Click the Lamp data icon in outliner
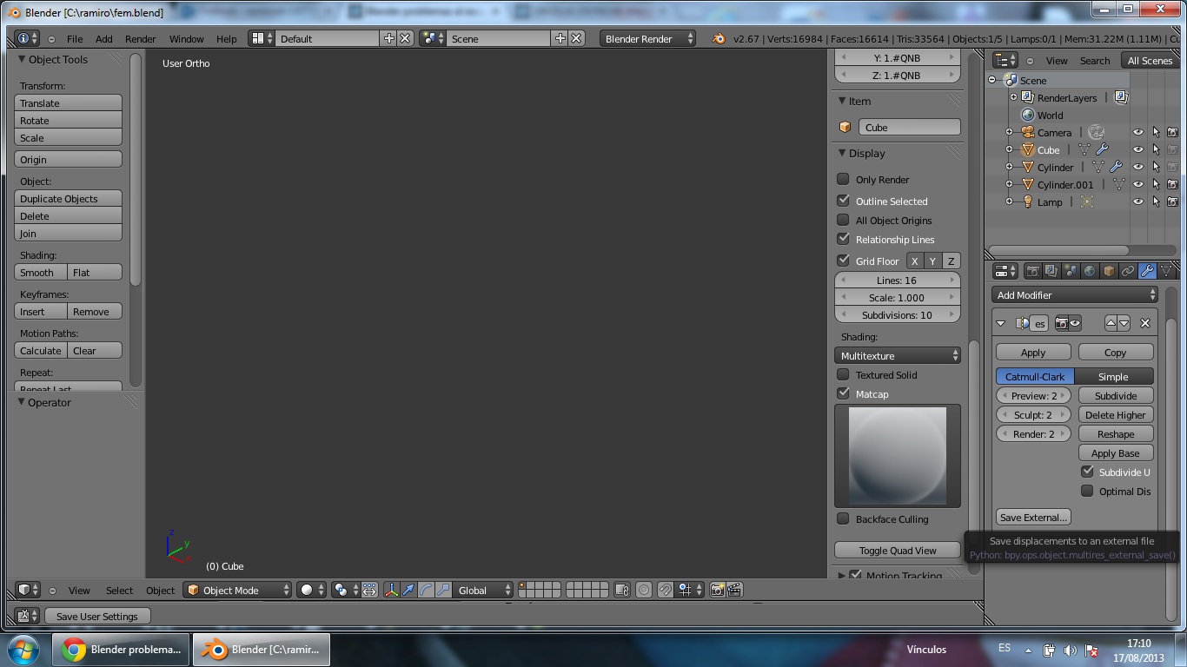This screenshot has height=667, width=1187. (x=1087, y=201)
